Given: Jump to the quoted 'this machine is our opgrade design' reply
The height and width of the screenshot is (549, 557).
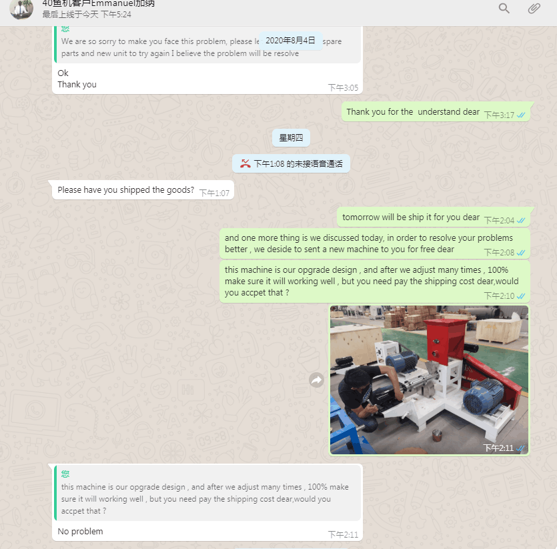Looking at the screenshot, I should point(207,494).
